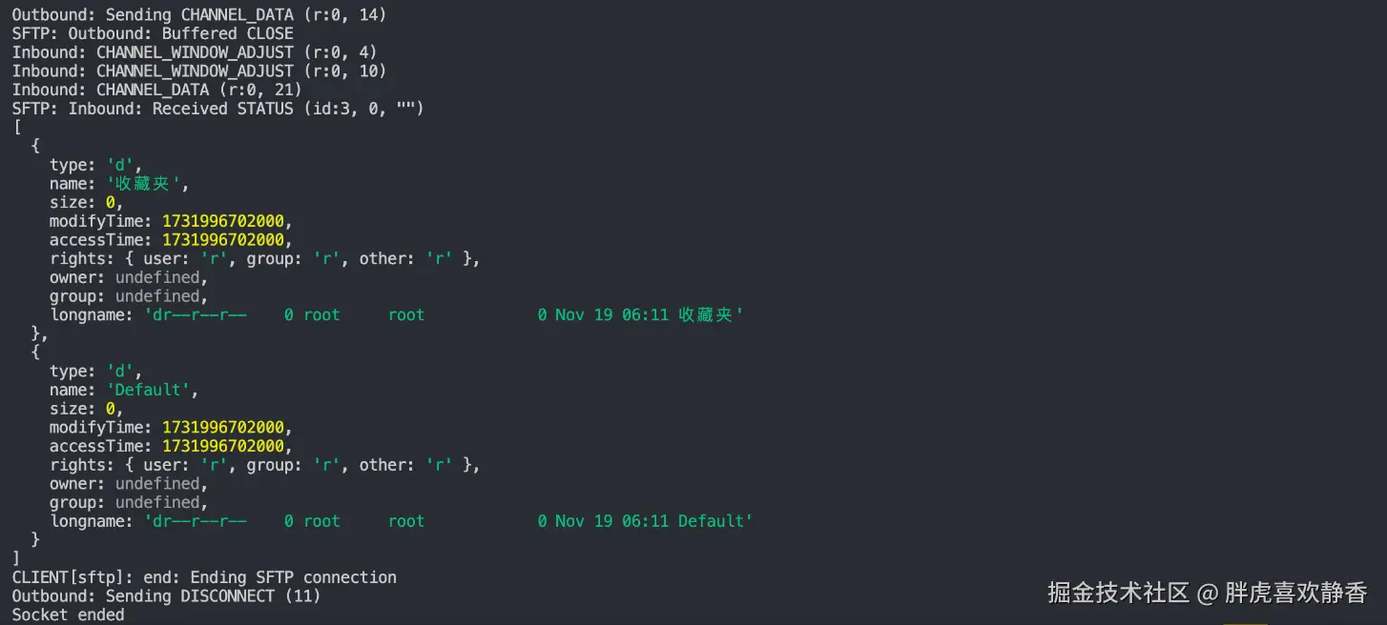Click the 'SFTP: Outbound: Buffered CLOSE' line
This screenshot has height=625, width=1387.
(153, 33)
